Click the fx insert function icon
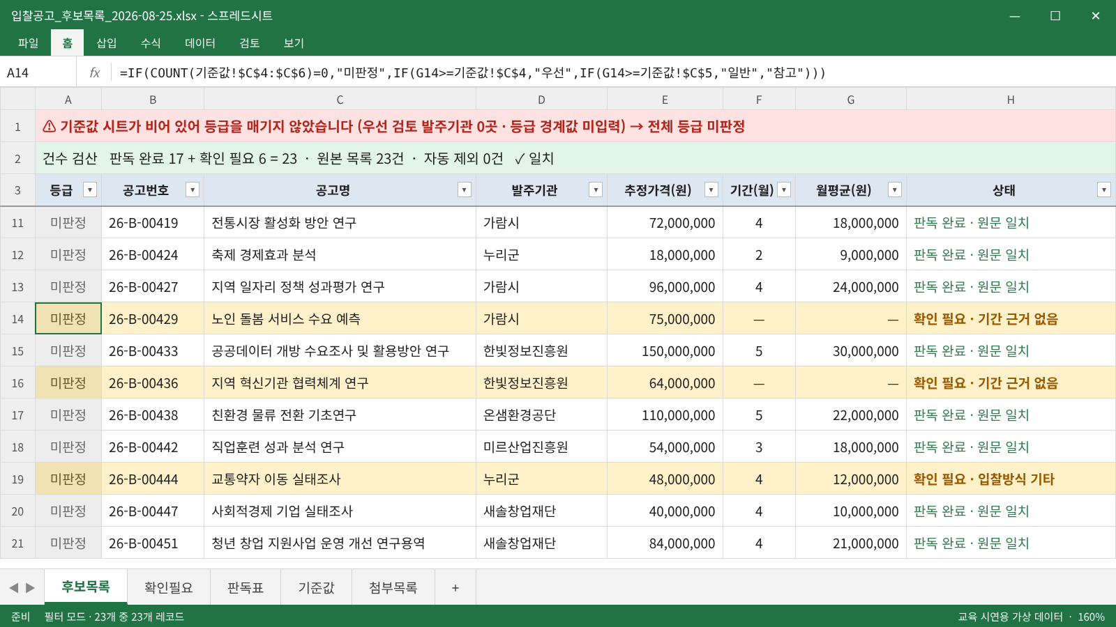This screenshot has height=627, width=1116. pos(95,72)
